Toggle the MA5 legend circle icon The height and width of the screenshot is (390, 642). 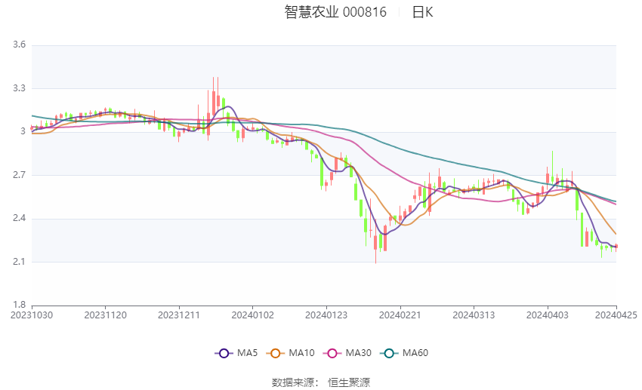pos(224,353)
